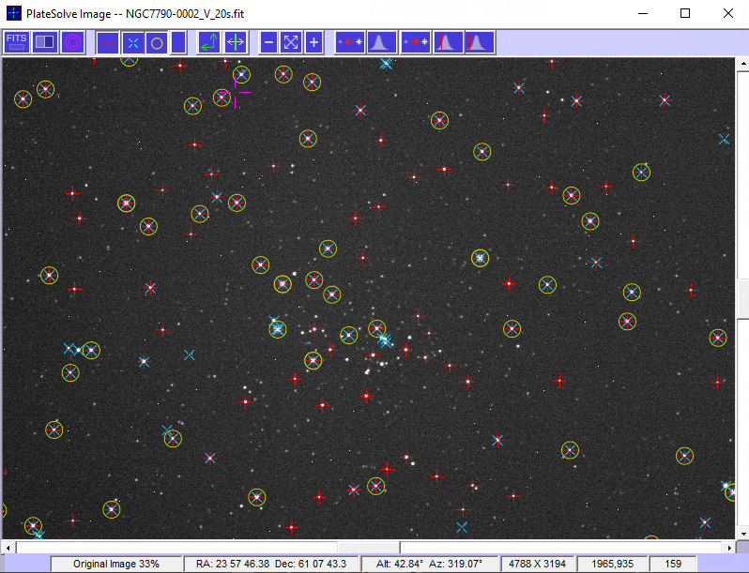The width and height of the screenshot is (749, 573).
Task: Click the horizontal flip arrows icon
Action: point(236,42)
